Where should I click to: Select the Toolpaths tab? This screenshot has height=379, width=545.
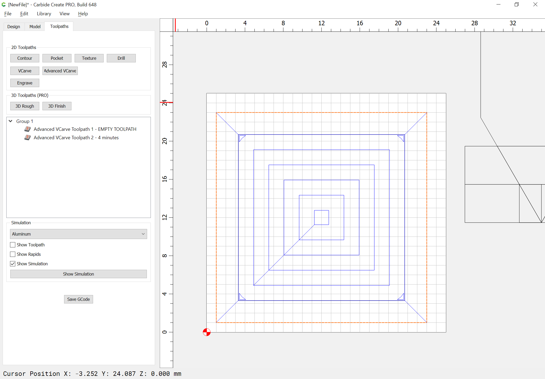[x=59, y=26]
